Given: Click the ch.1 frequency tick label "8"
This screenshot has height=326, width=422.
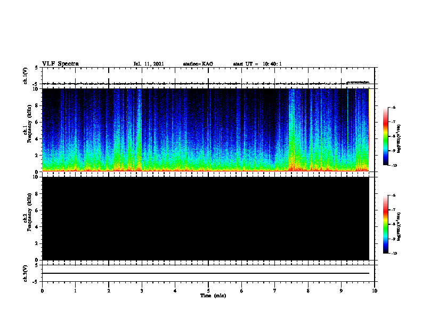Looking at the screenshot, I should coord(37,105).
